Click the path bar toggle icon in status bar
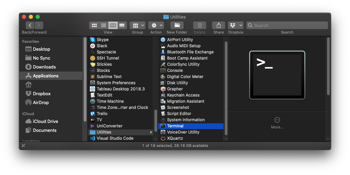This screenshot has height=175, width=350. tap(23, 146)
